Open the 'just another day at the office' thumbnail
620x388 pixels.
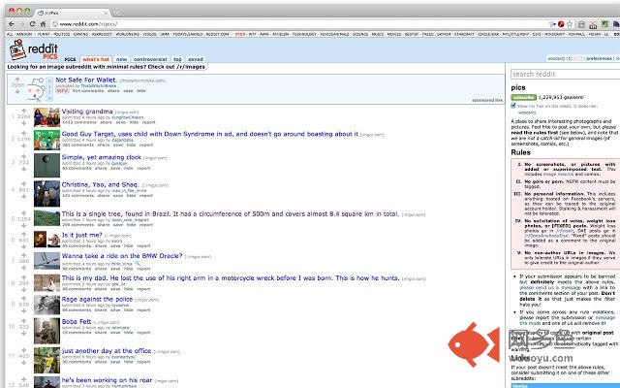(x=46, y=360)
